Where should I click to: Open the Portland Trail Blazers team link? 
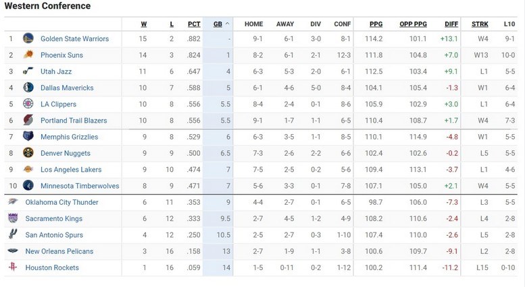pos(74,121)
